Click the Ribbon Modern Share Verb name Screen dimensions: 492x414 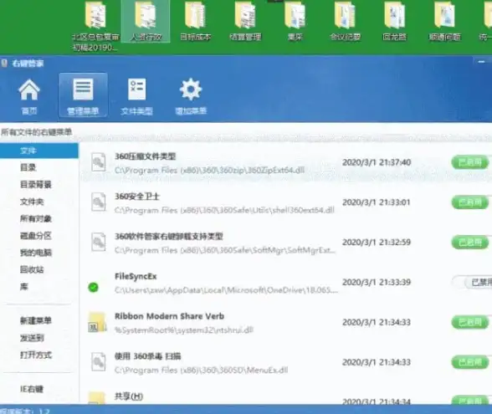tap(169, 316)
